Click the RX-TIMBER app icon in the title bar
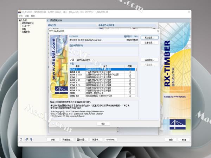The height and width of the screenshot is (158, 211). (x=19, y=12)
